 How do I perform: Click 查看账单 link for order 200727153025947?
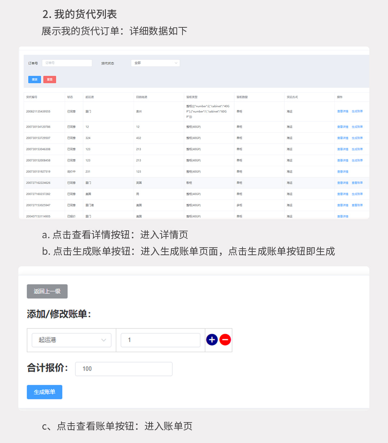tap(357, 205)
